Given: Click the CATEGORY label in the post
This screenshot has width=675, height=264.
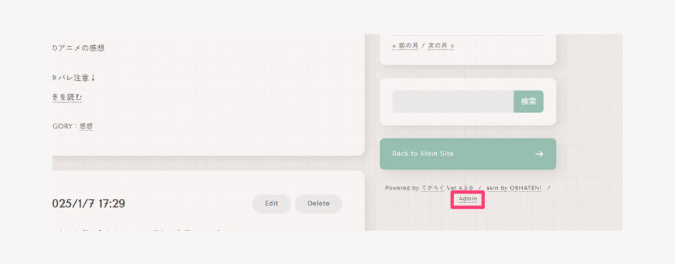Looking at the screenshot, I should point(63,126).
